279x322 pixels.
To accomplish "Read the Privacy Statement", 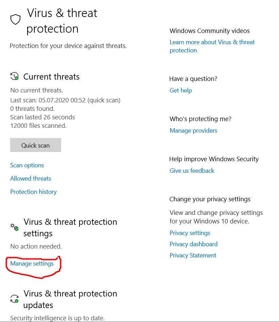I will coord(193,255).
